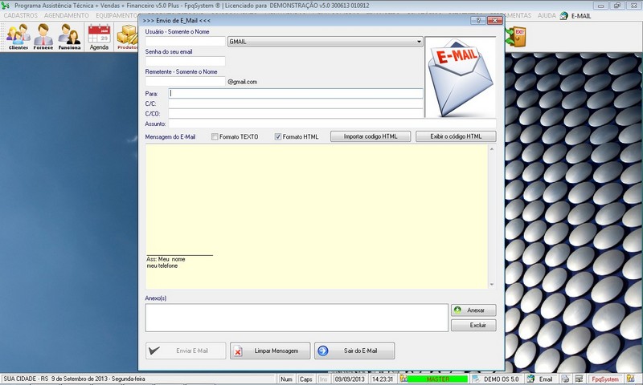Viewport: 643px width, 385px height.
Task: Open the Clientes toolbar icon
Action: 18,36
